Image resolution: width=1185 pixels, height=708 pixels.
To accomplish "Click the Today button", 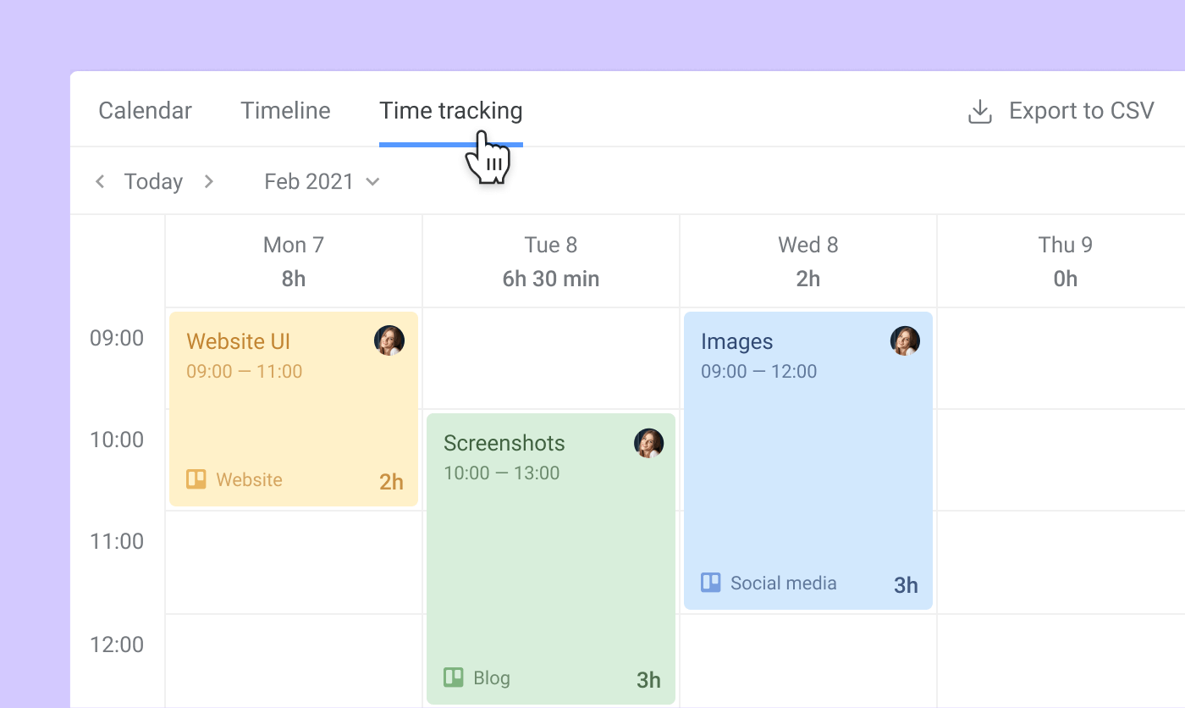I will coord(153,180).
